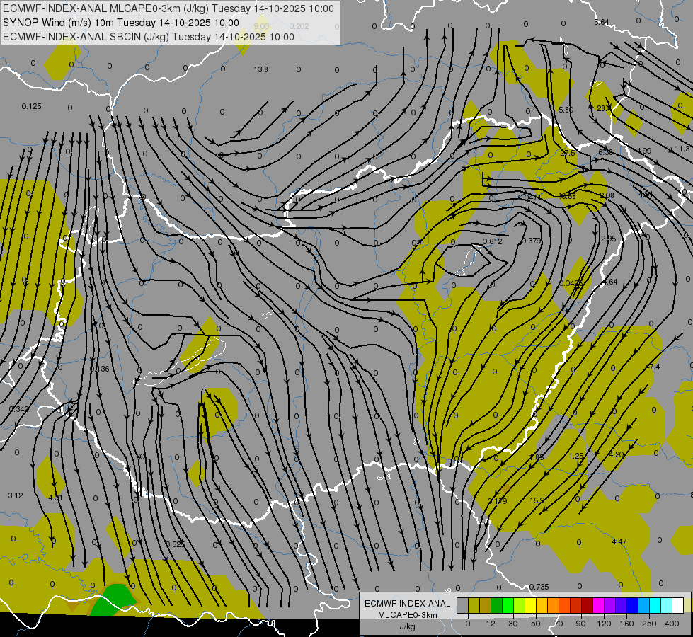
Task: Click the legend label ECMWF-INDEX-ANAL
Action: 408,604
